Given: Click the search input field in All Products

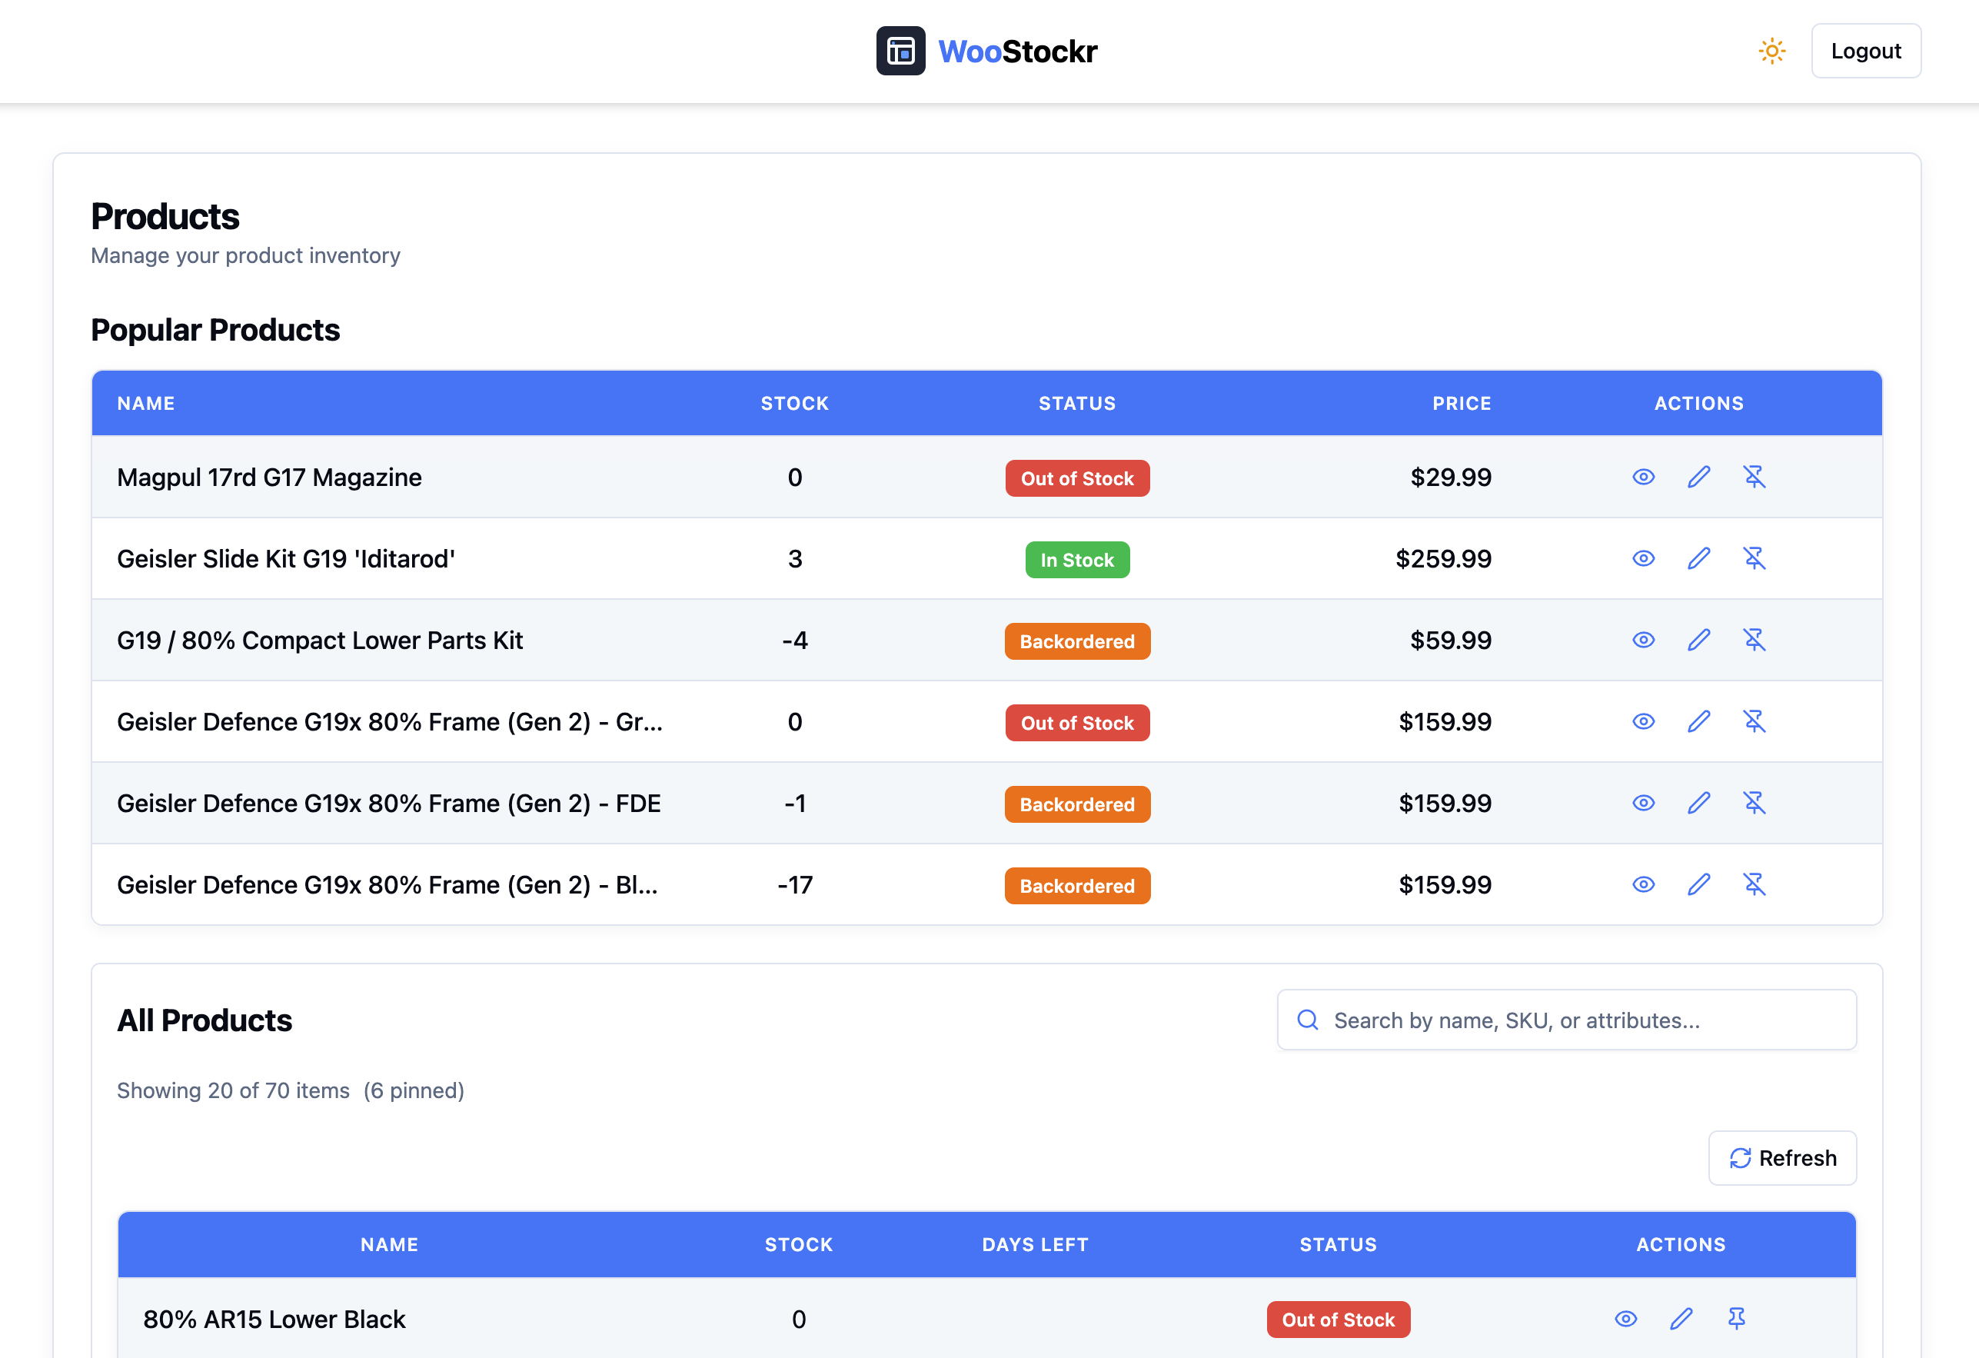Looking at the screenshot, I should 1564,1020.
